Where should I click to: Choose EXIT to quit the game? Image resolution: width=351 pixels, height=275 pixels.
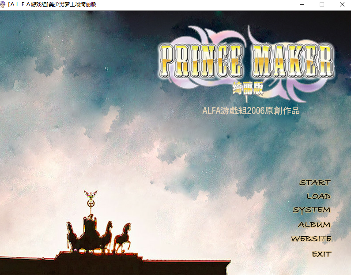[x=321, y=254]
